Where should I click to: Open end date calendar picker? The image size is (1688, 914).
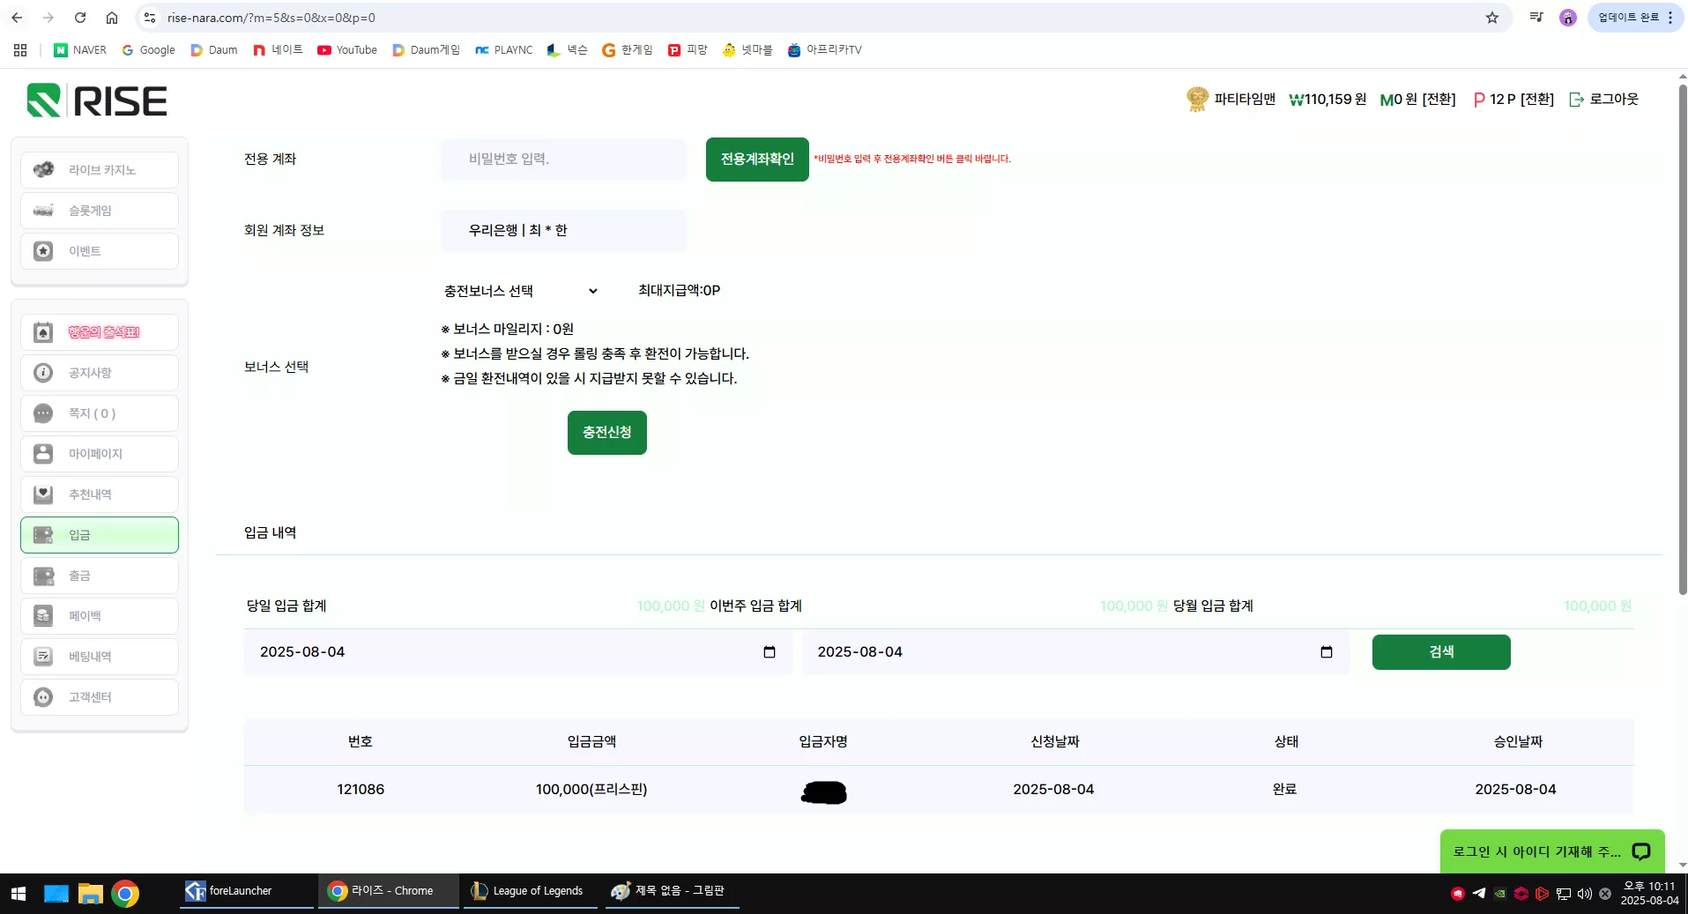point(1327,652)
